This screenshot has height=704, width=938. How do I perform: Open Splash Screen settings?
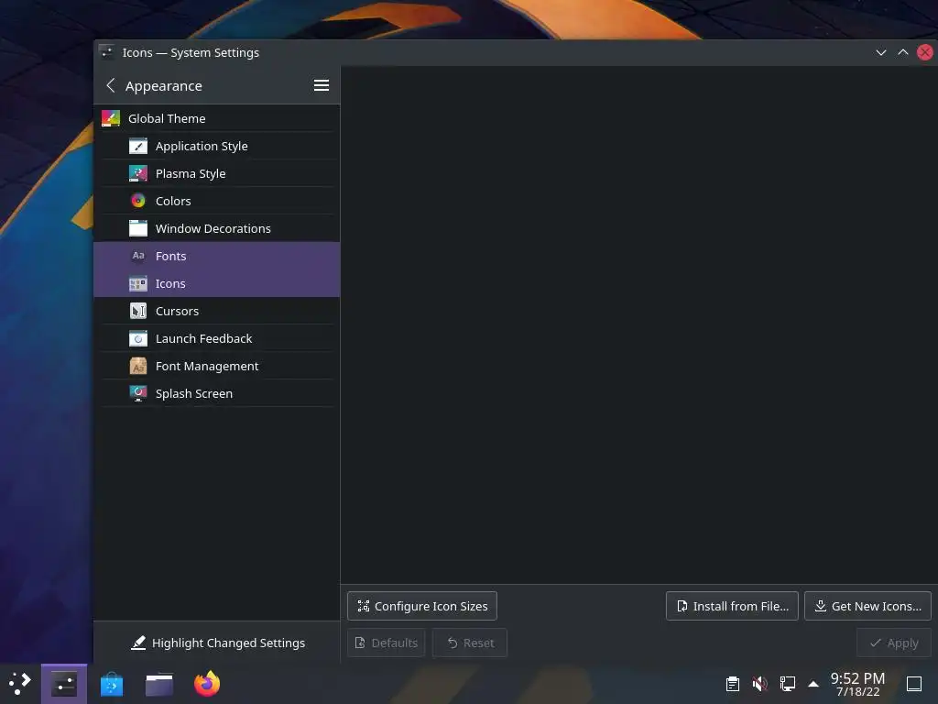coord(216,394)
